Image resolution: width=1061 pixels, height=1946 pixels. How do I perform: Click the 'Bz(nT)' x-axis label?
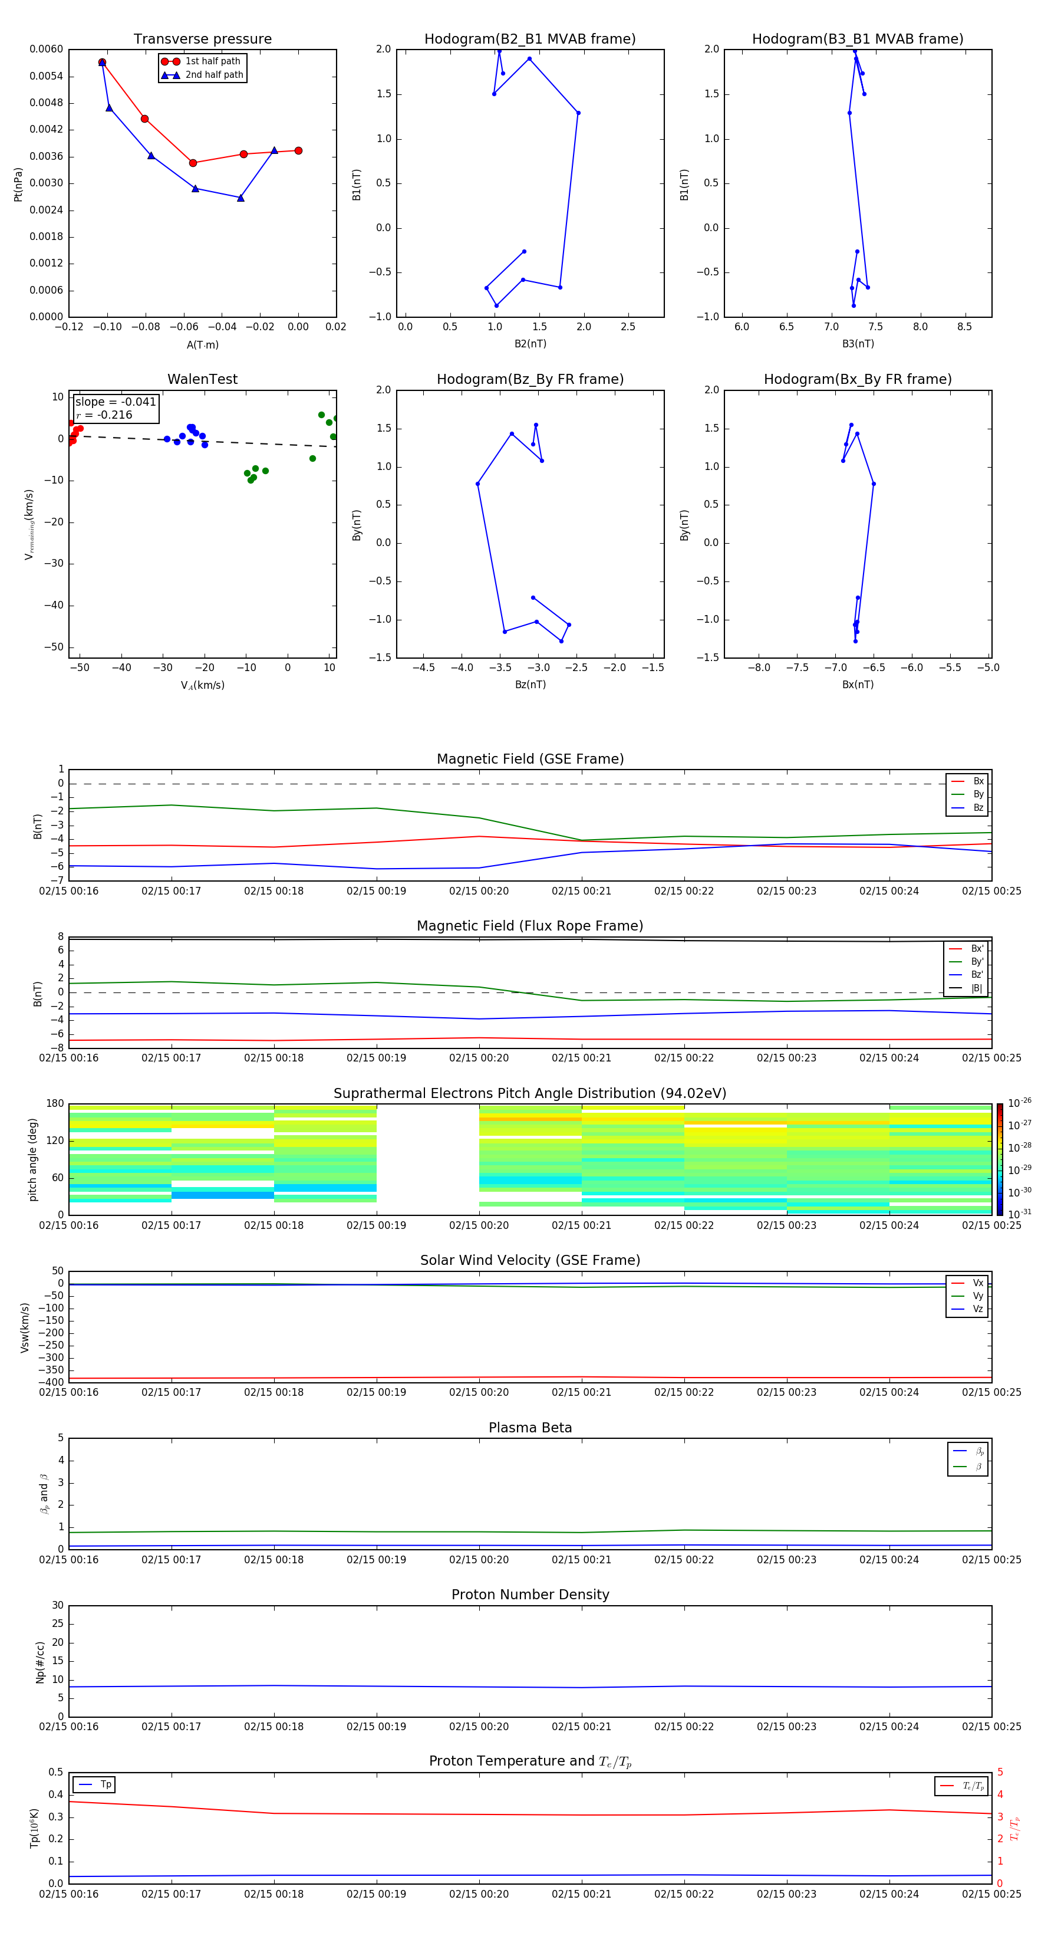point(530,685)
